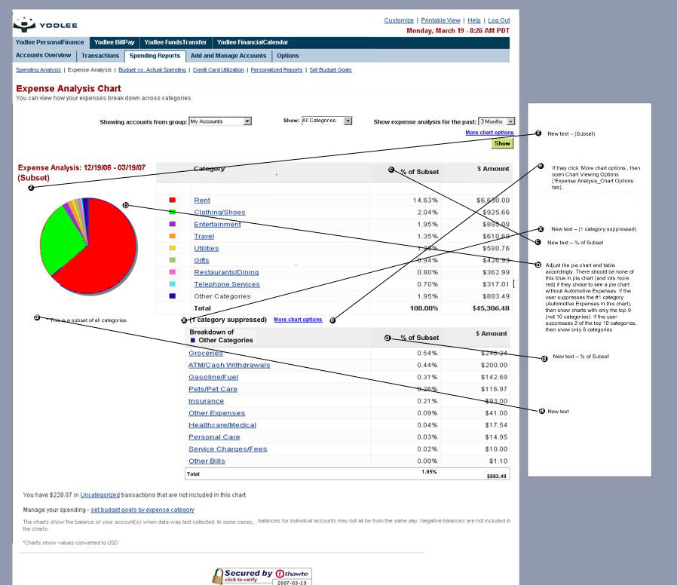Click the yellow Utilities color swatch
This screenshot has height=585, width=677.
(x=173, y=248)
